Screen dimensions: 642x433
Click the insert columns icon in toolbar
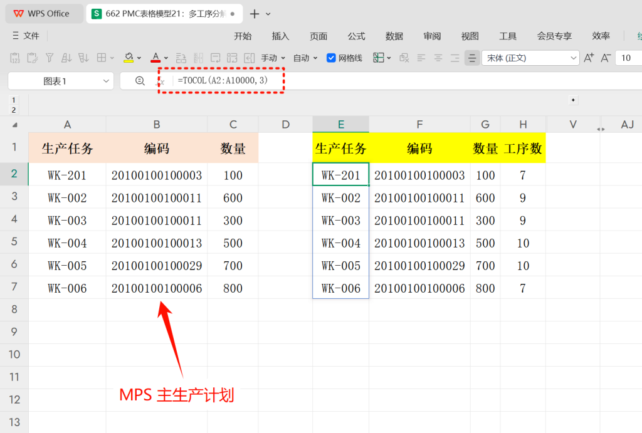(x=198, y=58)
